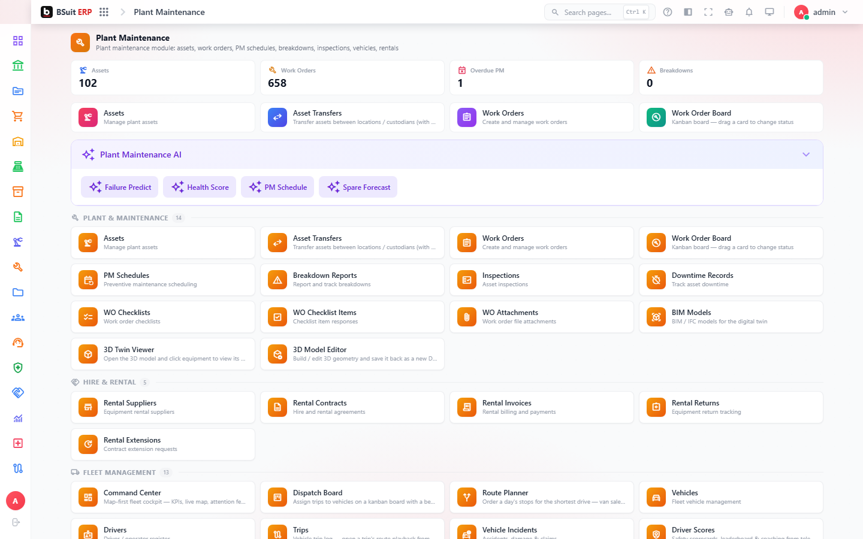Open the Overdue PM stat card
Screen dimensions: 863x539
(542, 77)
